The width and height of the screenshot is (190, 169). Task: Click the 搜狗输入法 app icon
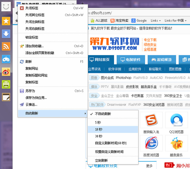pyautogui.click(x=151, y=120)
